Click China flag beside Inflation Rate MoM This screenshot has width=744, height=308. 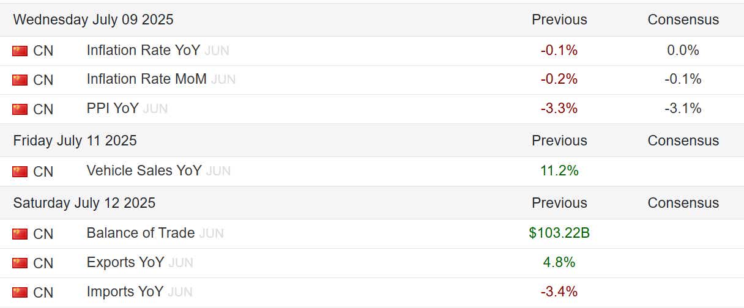tap(20, 80)
